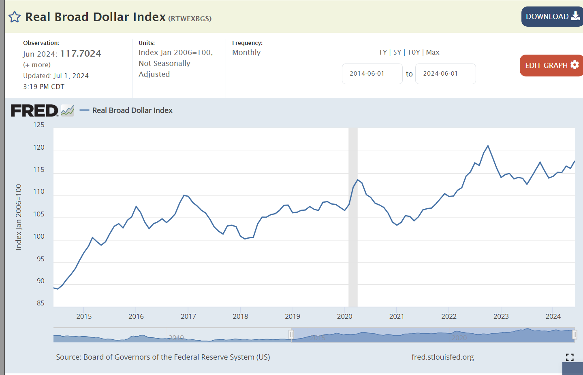Open the EDIT GRAPH panel
This screenshot has height=375, width=583.
pos(547,66)
